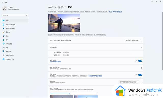The image size is (163, 98).
Task: Click the HDR brightness slider track right of the handle
Action: (x=84, y=94)
